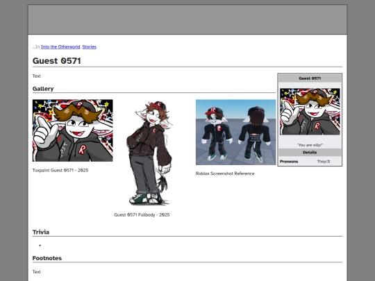Click the They/It pronouns value
Screen dimensions: 375x281
[324, 162]
